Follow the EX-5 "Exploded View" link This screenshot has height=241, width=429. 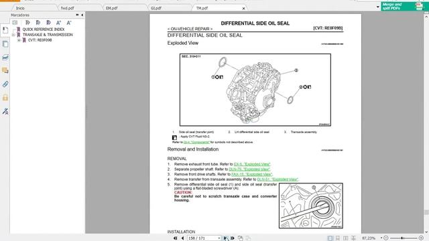click(252, 164)
